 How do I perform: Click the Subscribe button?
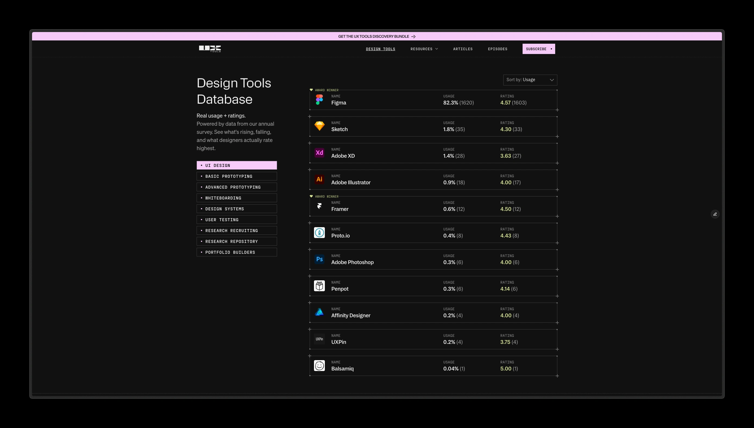click(539, 49)
